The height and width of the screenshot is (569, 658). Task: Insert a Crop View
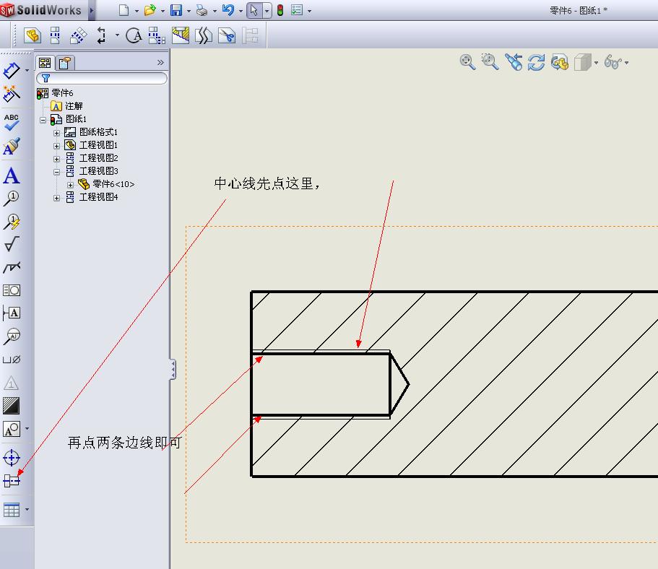pos(227,35)
